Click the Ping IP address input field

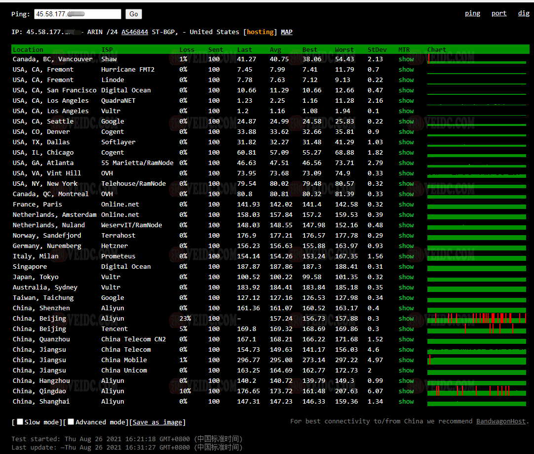coord(78,14)
